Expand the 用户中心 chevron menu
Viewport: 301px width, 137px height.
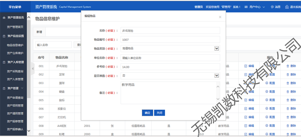point(264,7)
